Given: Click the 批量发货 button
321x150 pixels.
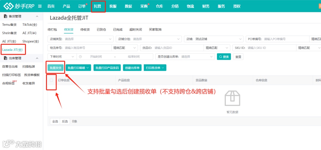Looking at the screenshot, I should [x=56, y=68].
